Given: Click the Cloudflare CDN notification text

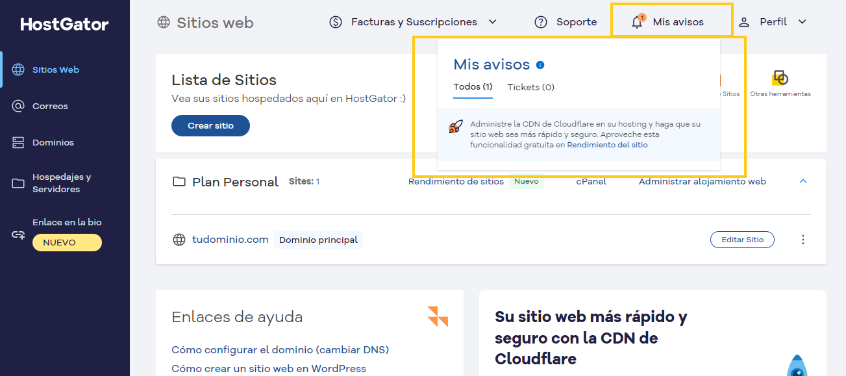Looking at the screenshot, I should click(x=585, y=134).
